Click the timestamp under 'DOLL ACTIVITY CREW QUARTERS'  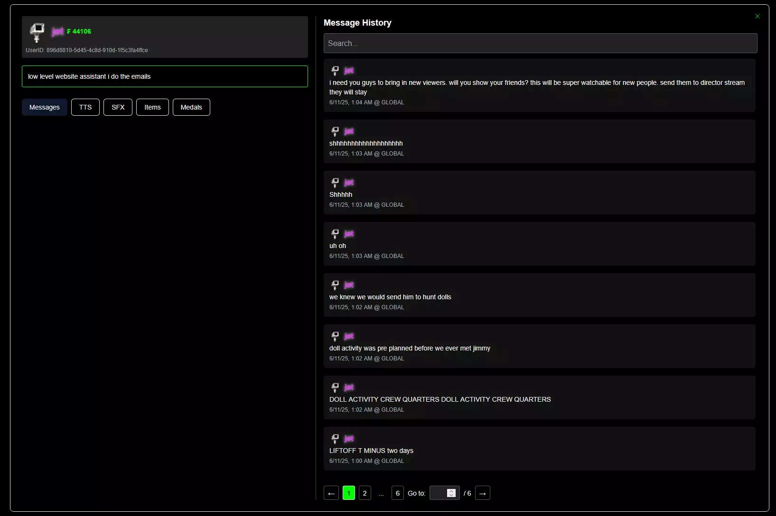[367, 410]
